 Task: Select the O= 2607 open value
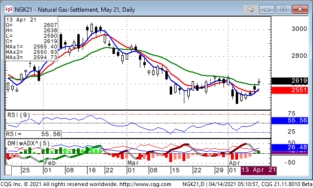click(31, 25)
